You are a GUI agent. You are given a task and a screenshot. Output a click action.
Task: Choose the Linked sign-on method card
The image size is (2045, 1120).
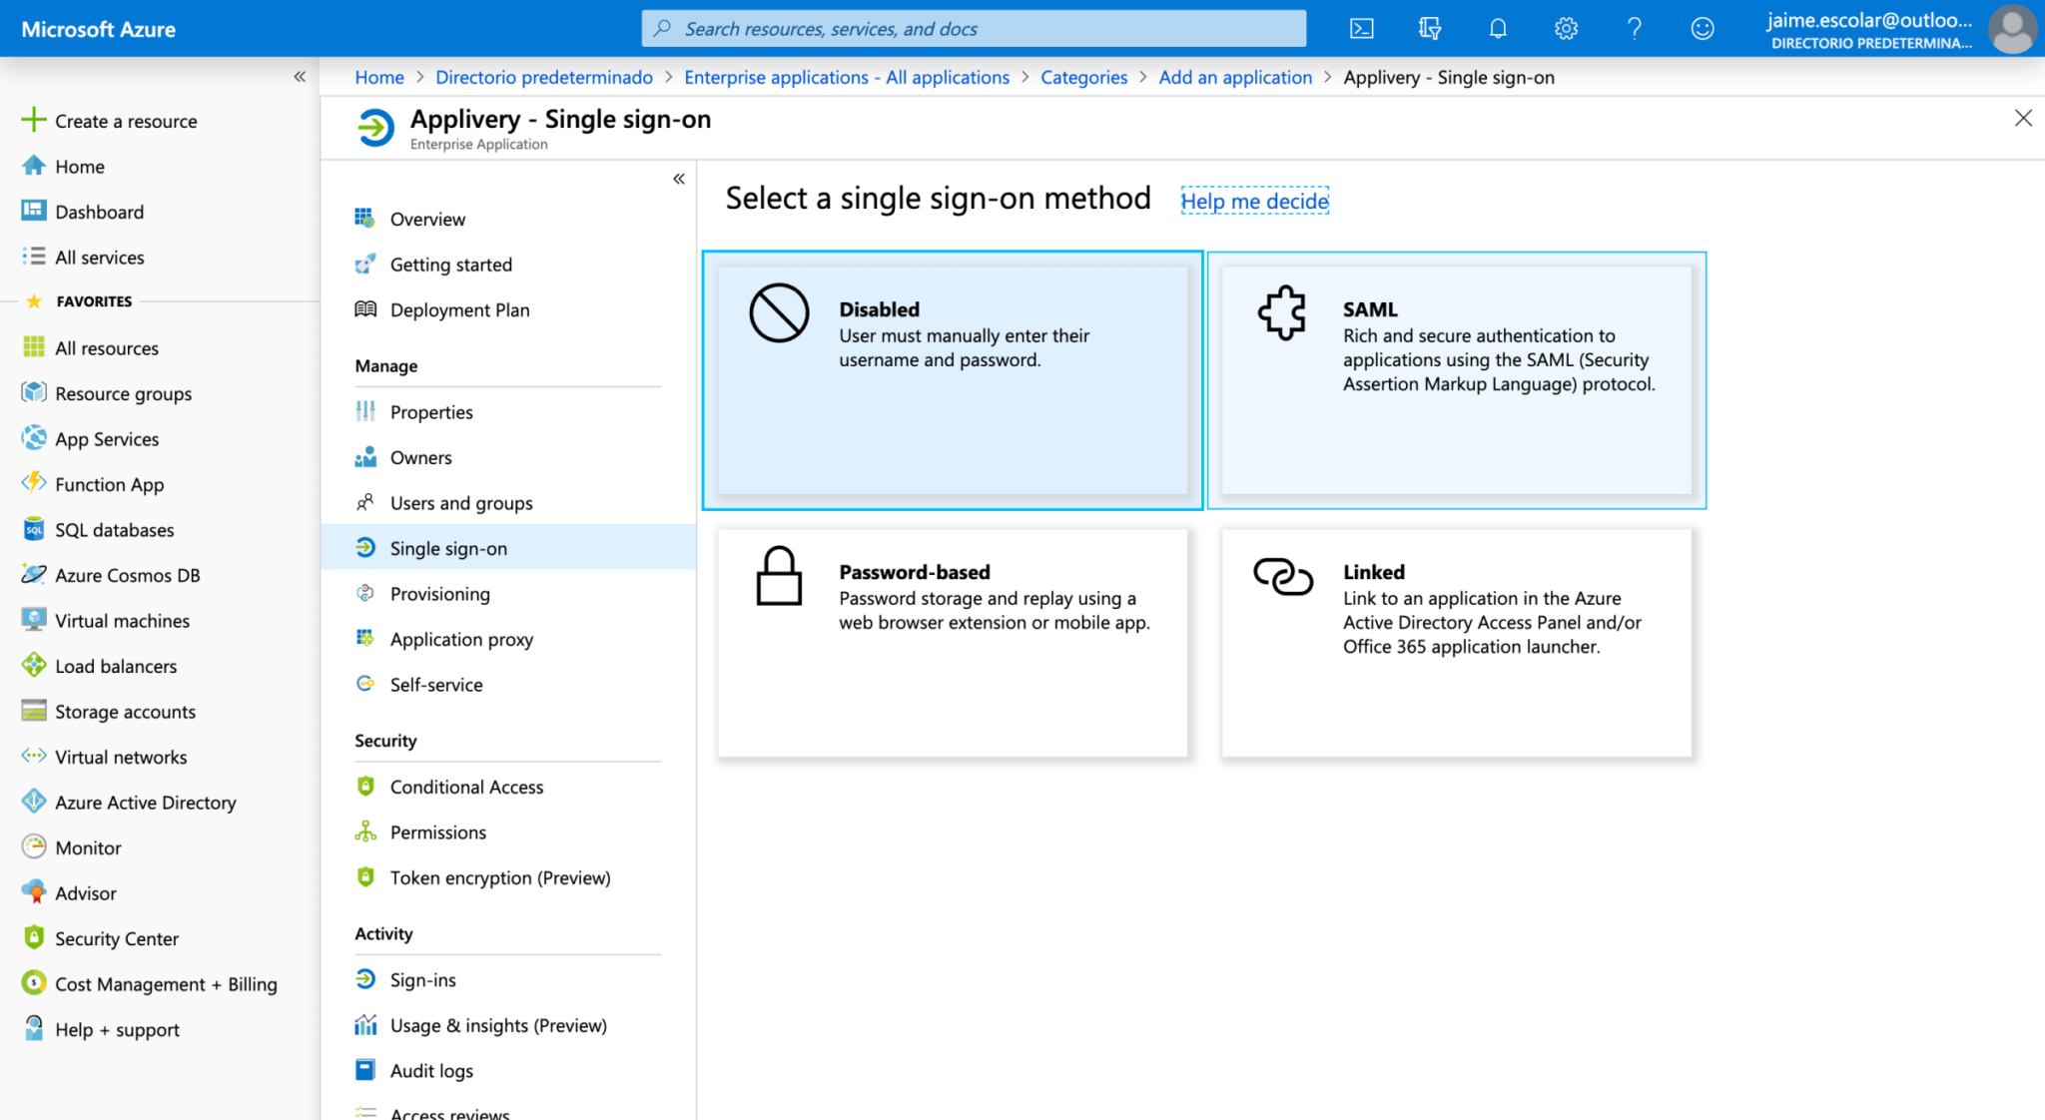point(1456,643)
